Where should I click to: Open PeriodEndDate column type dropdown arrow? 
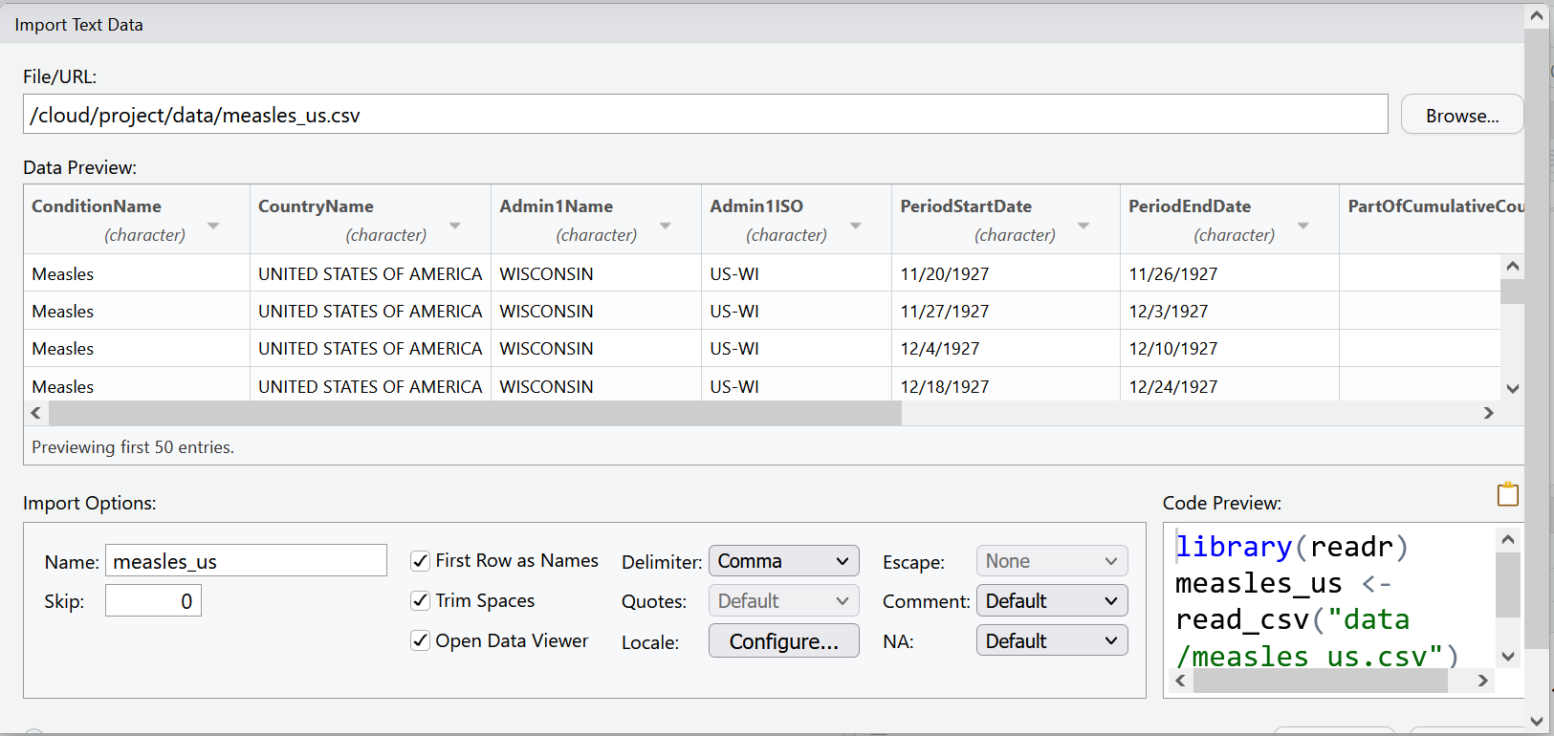coord(1302,227)
